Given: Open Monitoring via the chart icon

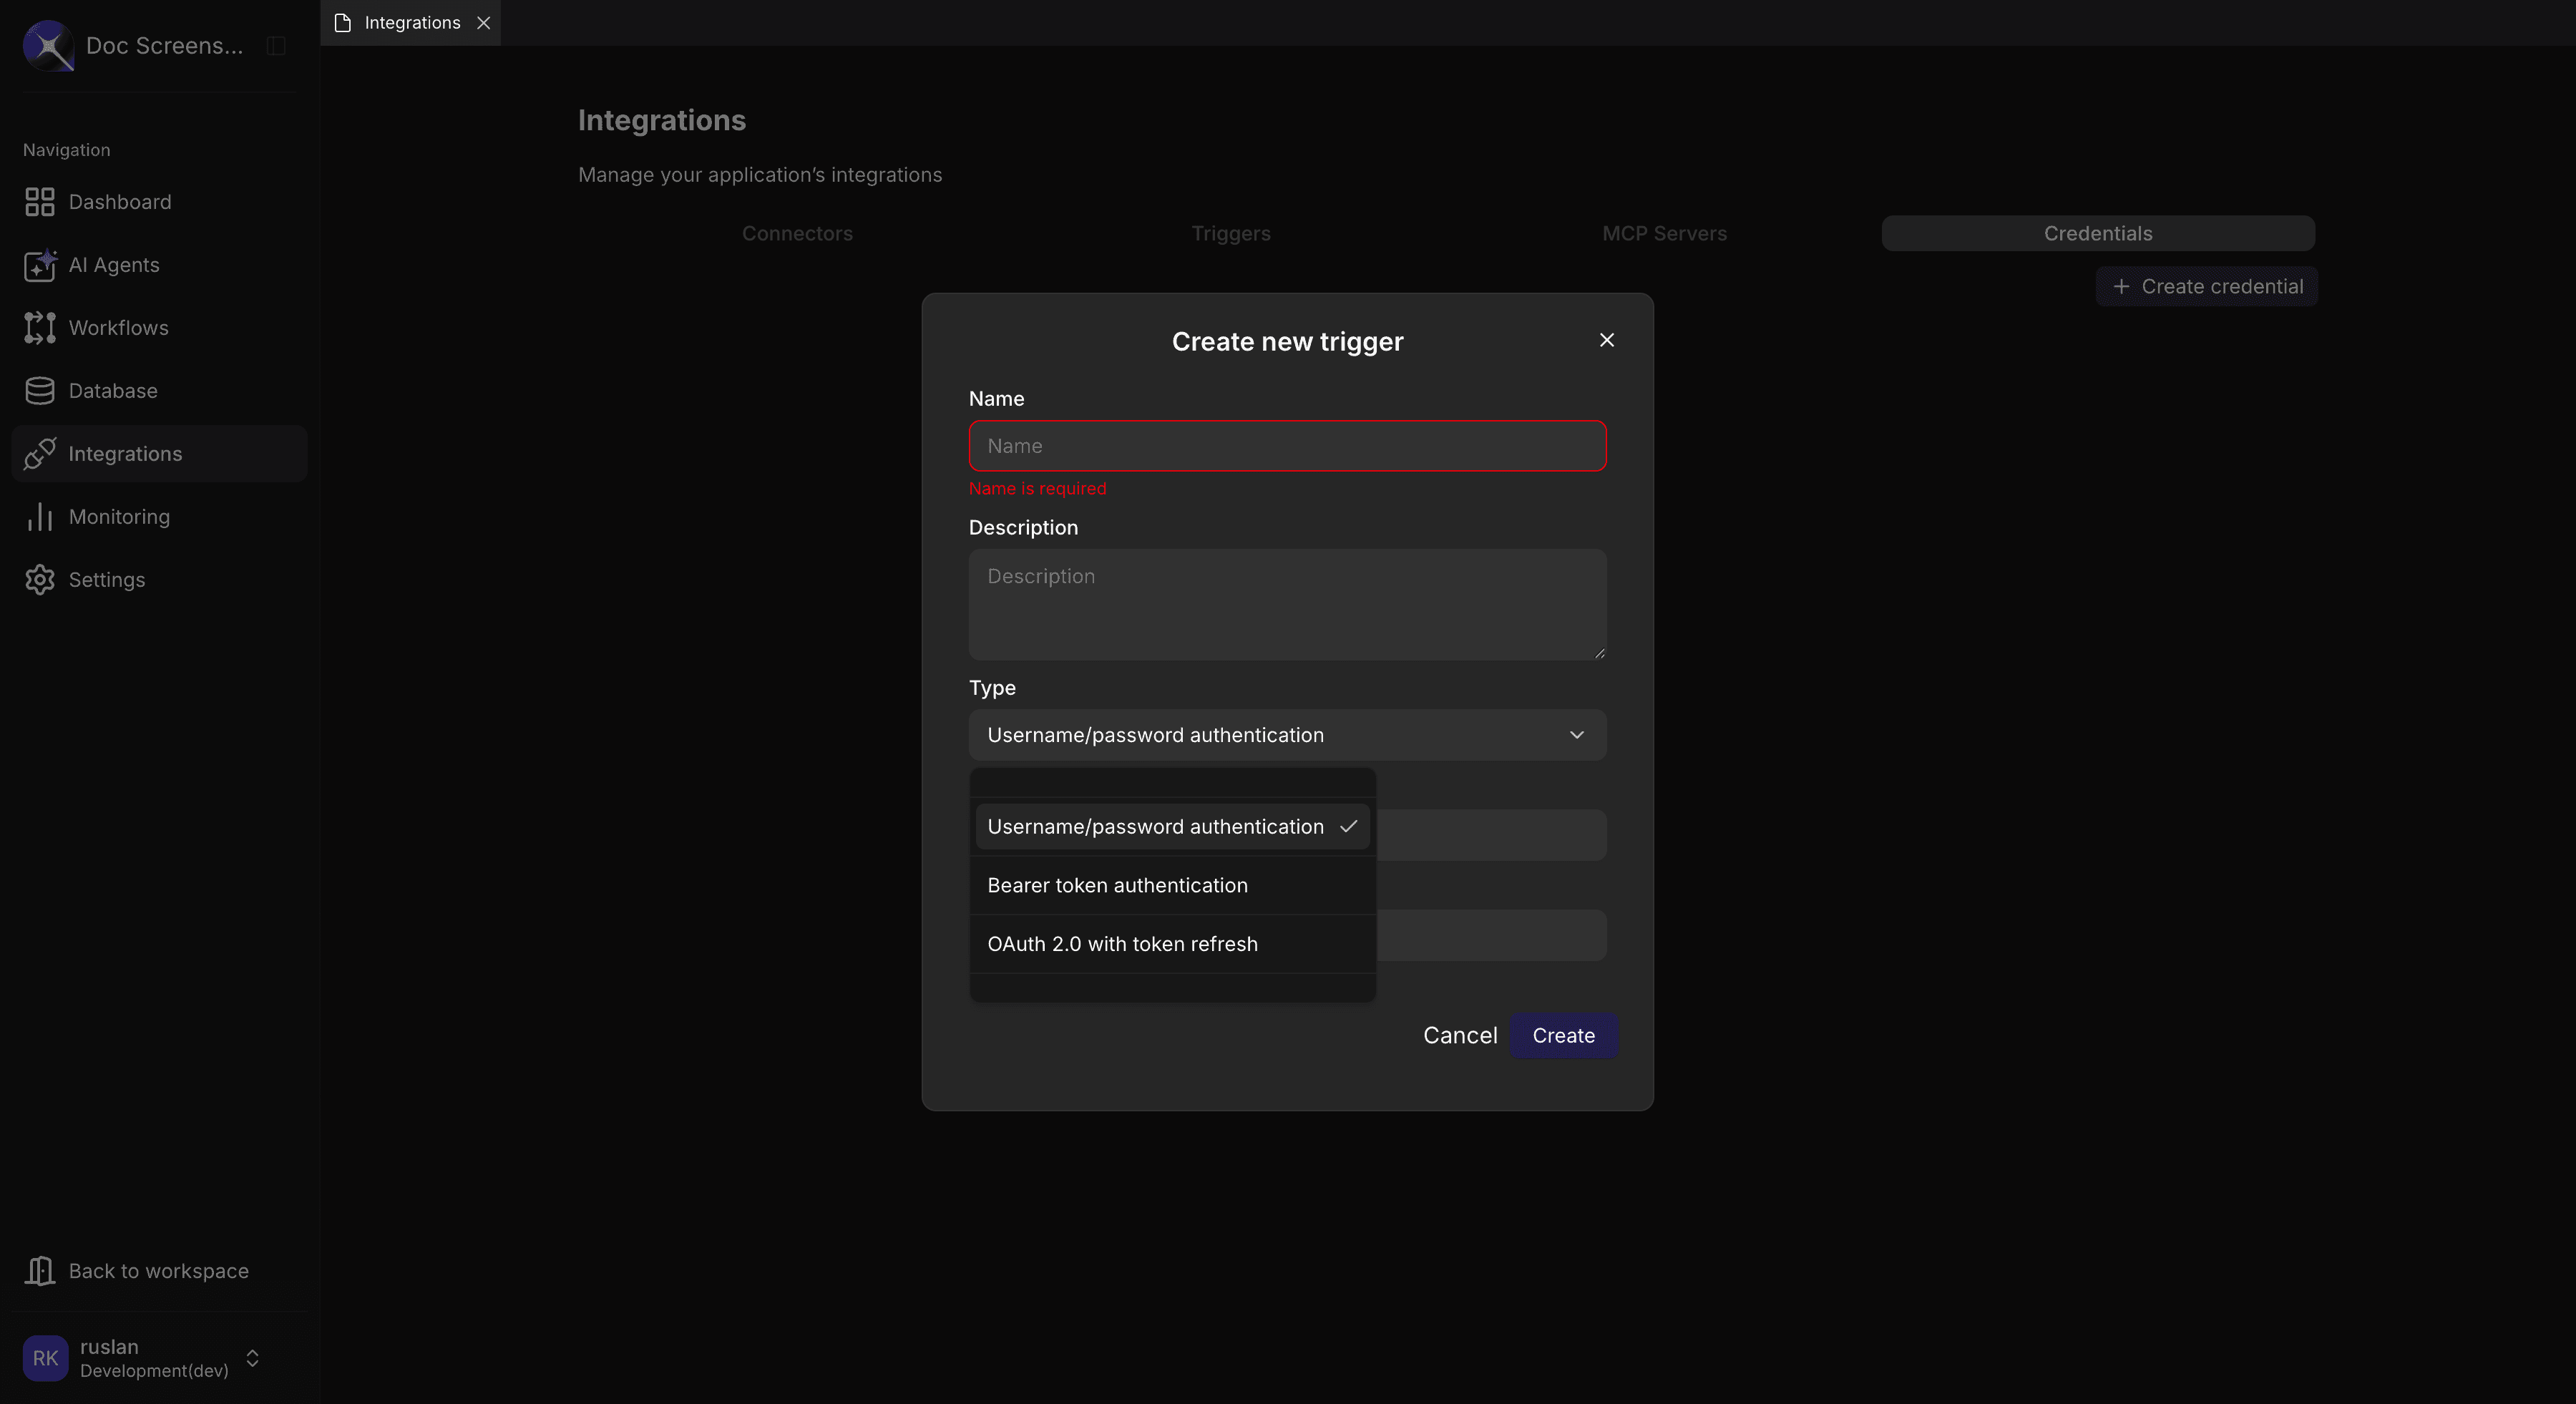Looking at the screenshot, I should pos(39,516).
